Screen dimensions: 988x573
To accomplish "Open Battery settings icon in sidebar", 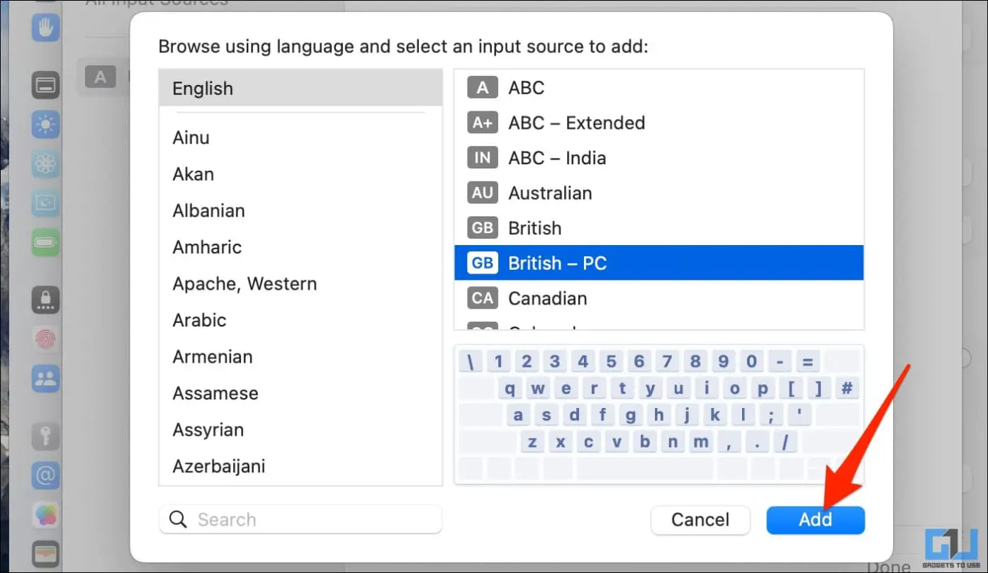I will coord(45,242).
